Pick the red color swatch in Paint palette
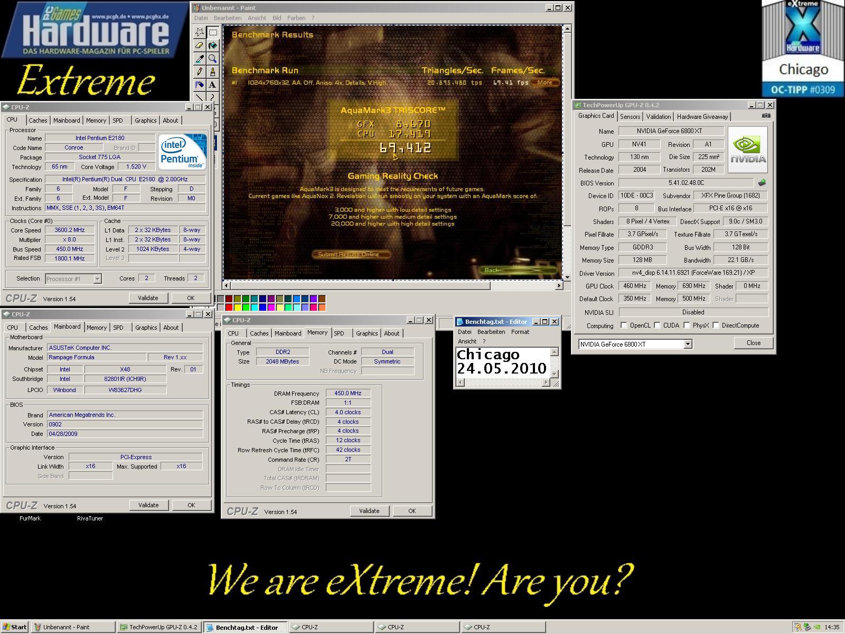845x634 pixels. [229, 307]
